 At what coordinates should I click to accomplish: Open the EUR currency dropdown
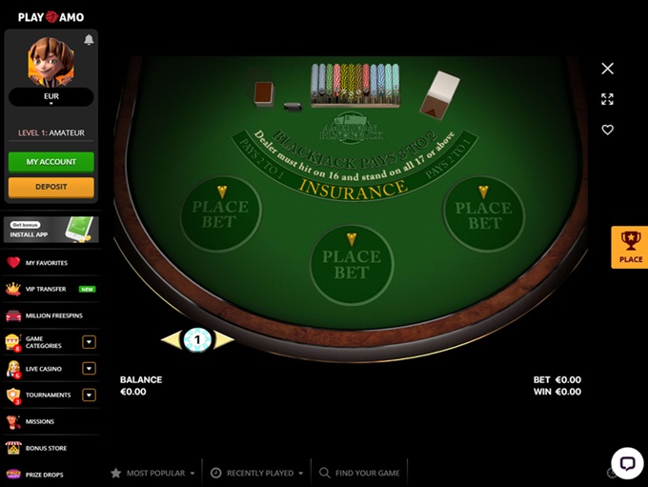point(51,97)
